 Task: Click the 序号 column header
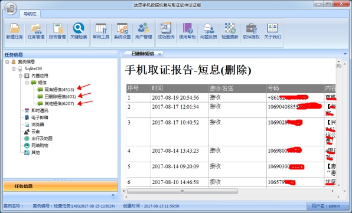point(139,88)
